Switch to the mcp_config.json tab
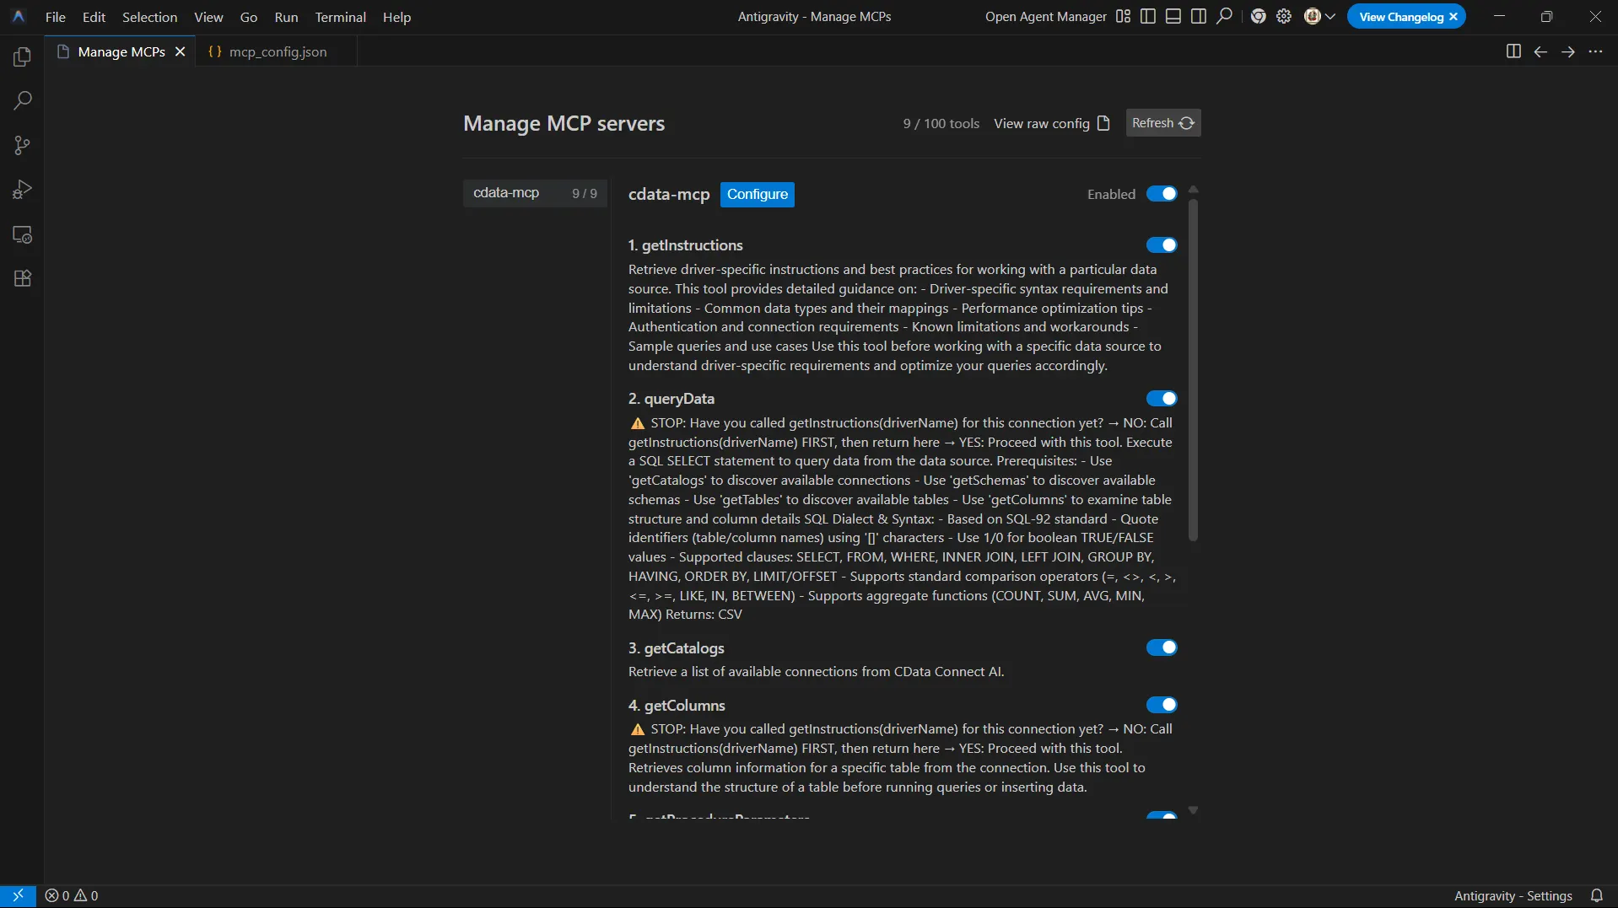Screen dimensions: 1618x908 click(x=277, y=51)
